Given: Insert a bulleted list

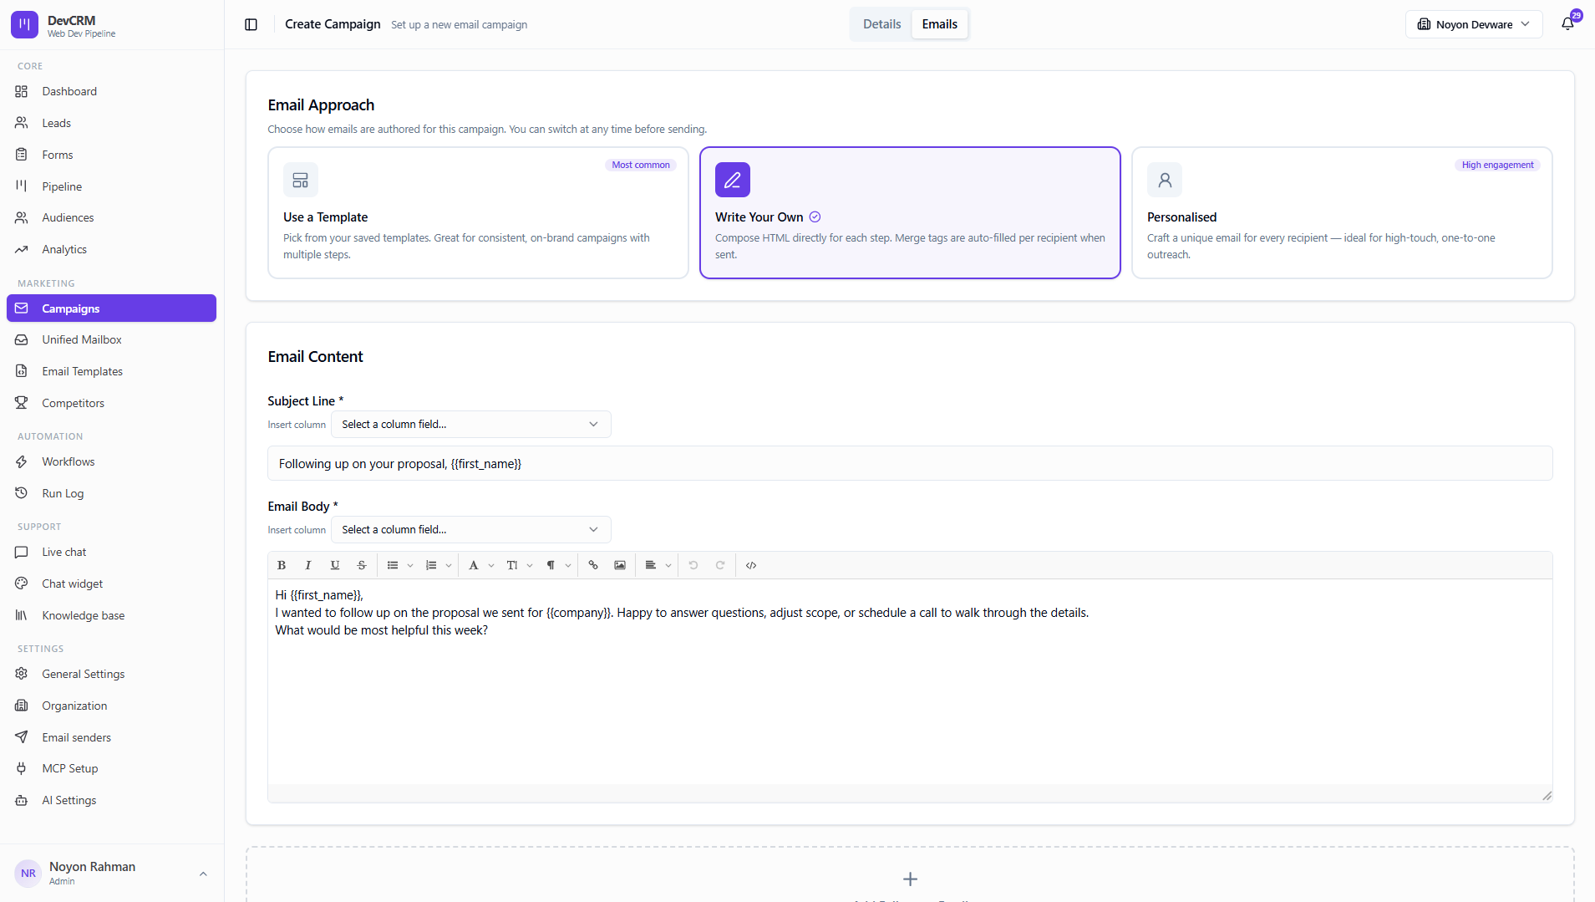Looking at the screenshot, I should tap(393, 566).
